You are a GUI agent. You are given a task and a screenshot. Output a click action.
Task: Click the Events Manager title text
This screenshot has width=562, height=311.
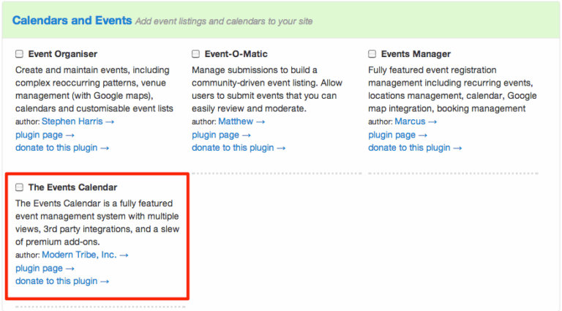(416, 54)
